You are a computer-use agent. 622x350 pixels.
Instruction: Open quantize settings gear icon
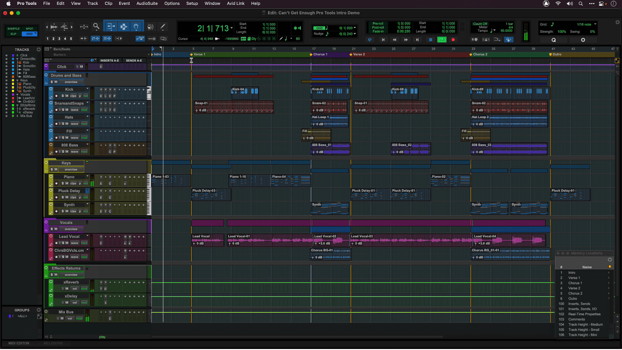(582, 40)
